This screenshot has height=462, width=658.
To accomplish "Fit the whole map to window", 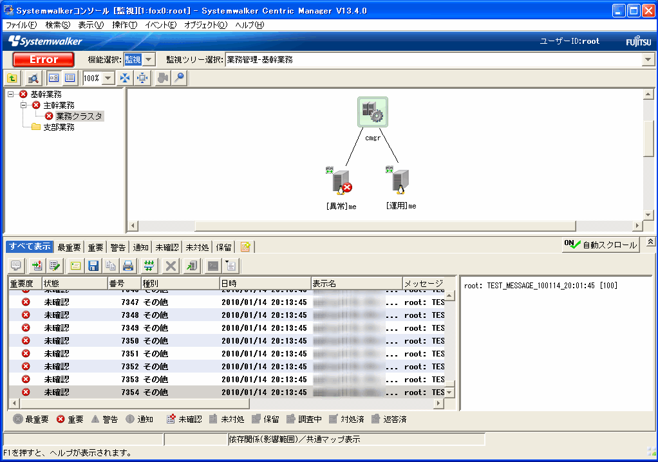I will coord(125,78).
